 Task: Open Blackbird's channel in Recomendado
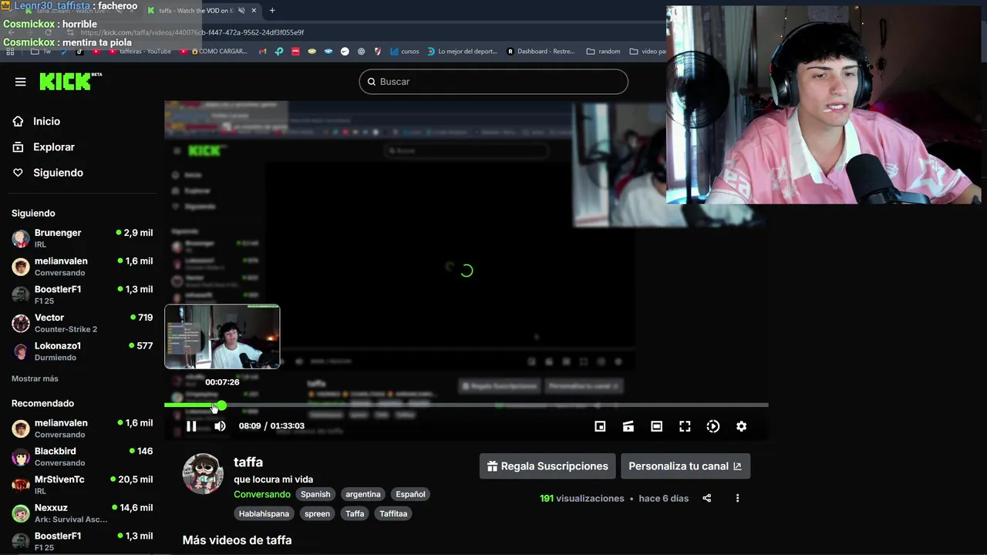coord(82,456)
